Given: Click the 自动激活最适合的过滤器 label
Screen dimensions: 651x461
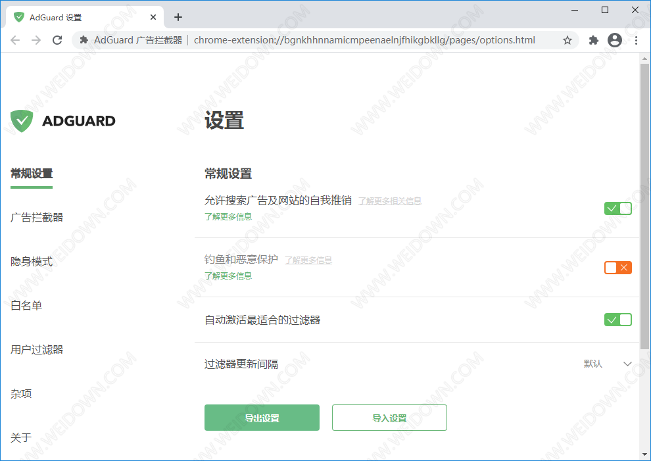Looking at the screenshot, I should (x=262, y=320).
